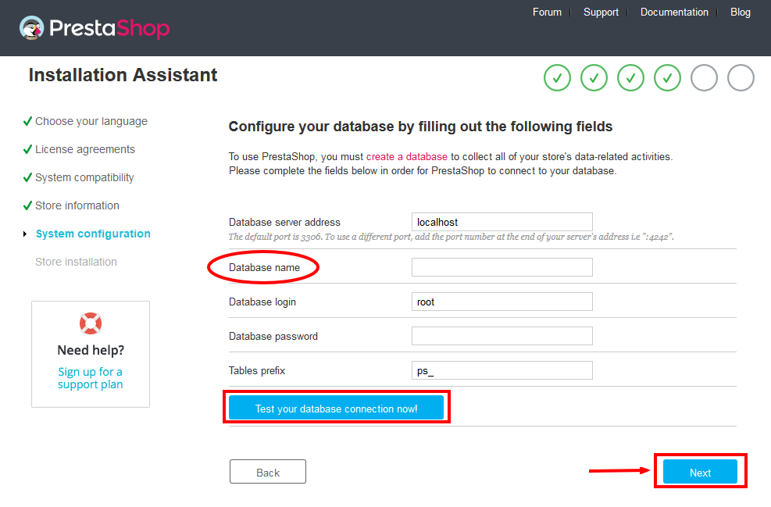Image resolution: width=771 pixels, height=507 pixels.
Task: Click 'Sign up for a support plan'
Action: 91,378
